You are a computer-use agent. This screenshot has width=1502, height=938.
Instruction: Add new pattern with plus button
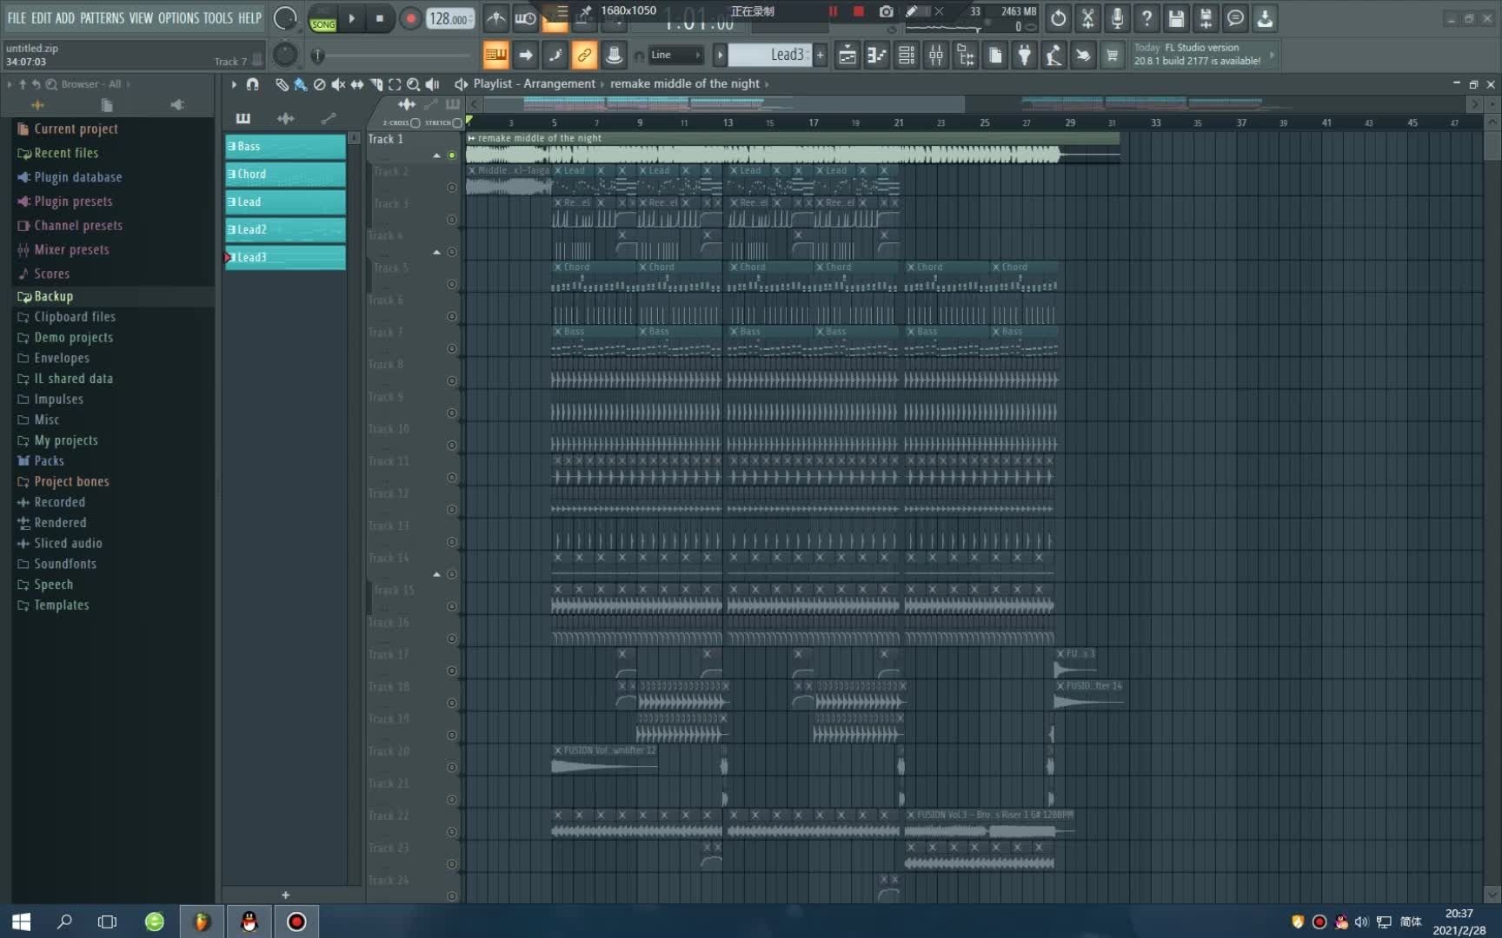820,55
